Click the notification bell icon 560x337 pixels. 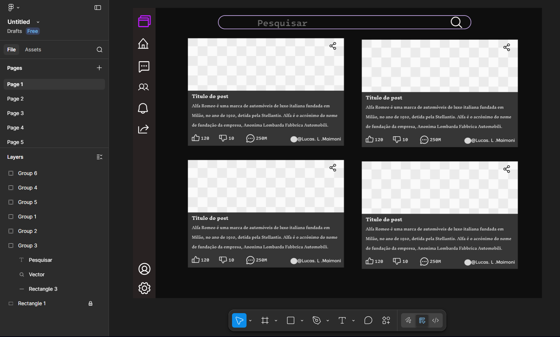[143, 108]
